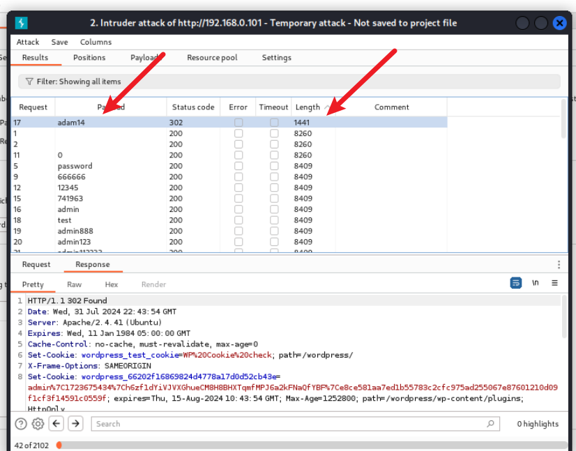Toggle the line-wrap icon in response viewer
Viewport: 576px width, 451px height.
pos(516,283)
